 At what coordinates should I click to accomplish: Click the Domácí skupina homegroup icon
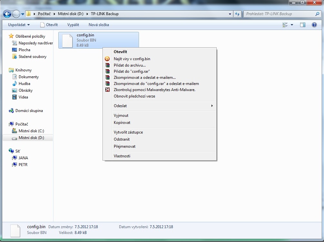pyautogui.click(x=11, y=111)
